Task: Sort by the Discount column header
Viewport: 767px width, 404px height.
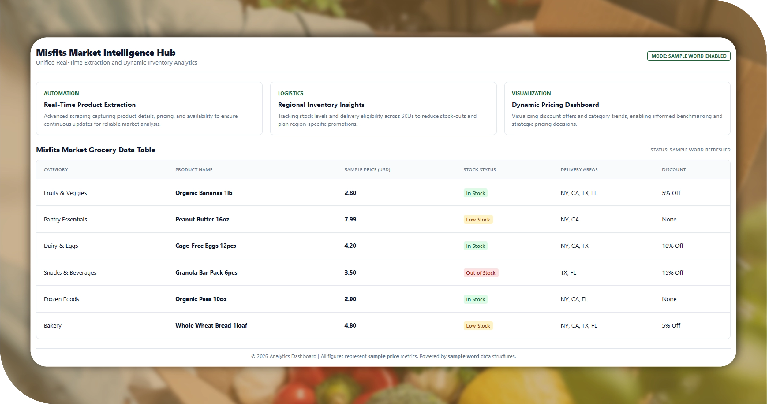Action: [x=674, y=170]
